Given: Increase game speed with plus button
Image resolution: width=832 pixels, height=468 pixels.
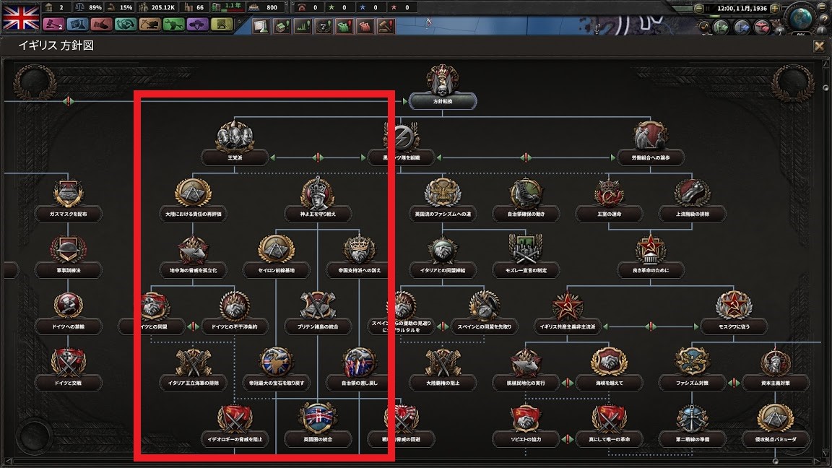Looking at the screenshot, I should point(775,9).
